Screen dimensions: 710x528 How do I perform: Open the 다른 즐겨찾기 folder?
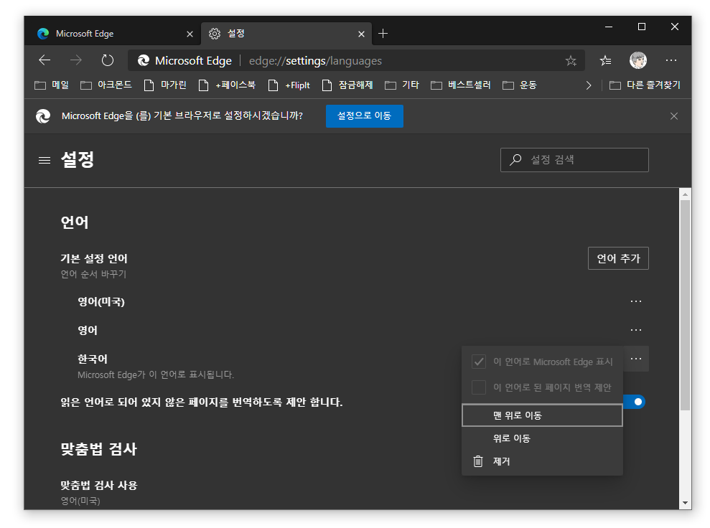645,85
